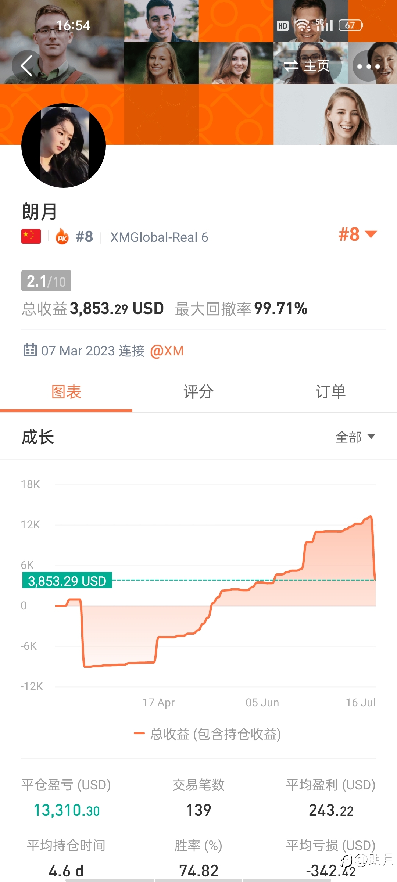The height and width of the screenshot is (882, 397).
Task: Tap the growth chart peak near 16 Jul
Action: coord(371,516)
